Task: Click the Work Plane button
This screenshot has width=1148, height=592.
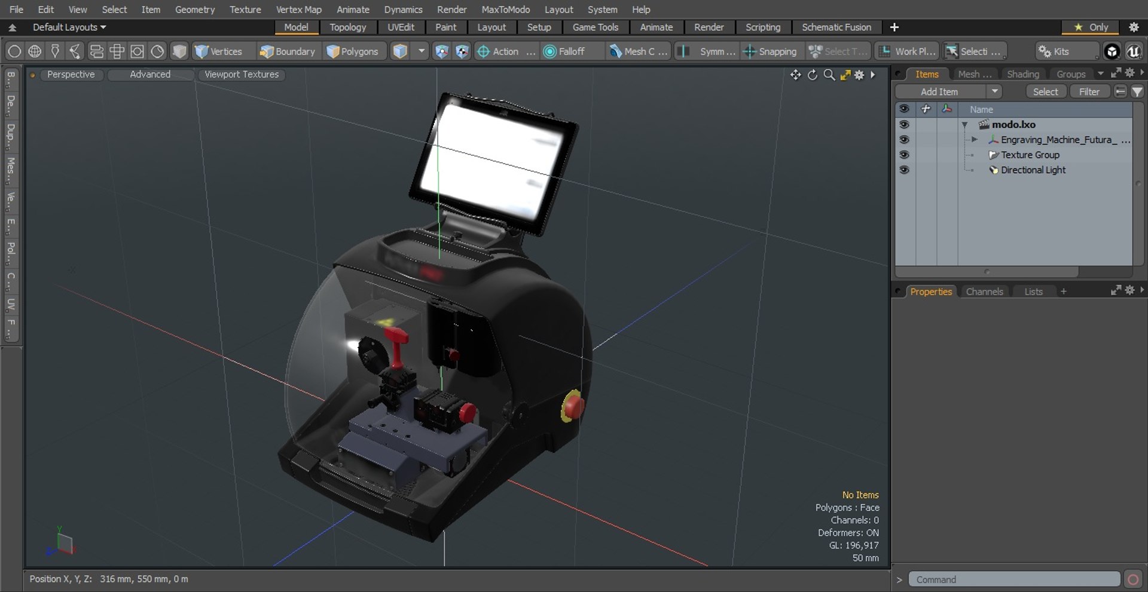Action: pos(908,51)
